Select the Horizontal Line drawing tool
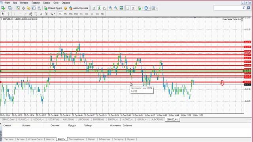The height and width of the screenshot is (142, 253). pyautogui.click(x=20, y=14)
